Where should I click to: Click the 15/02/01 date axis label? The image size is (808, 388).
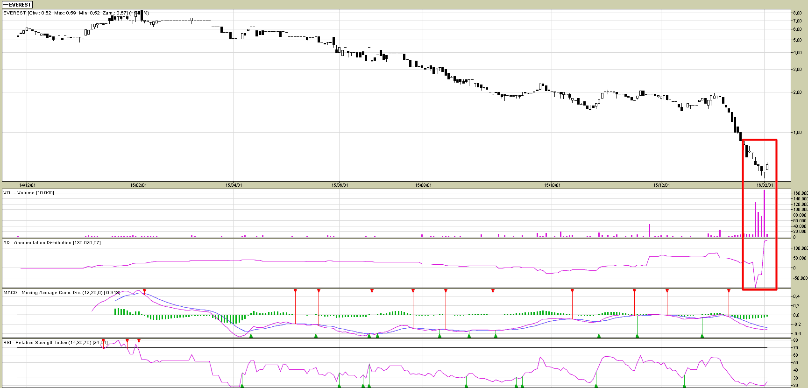[x=138, y=185]
